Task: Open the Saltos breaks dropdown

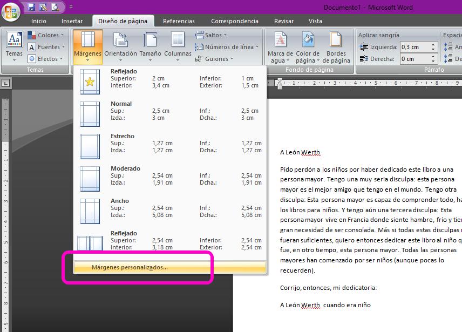Action: (x=212, y=35)
